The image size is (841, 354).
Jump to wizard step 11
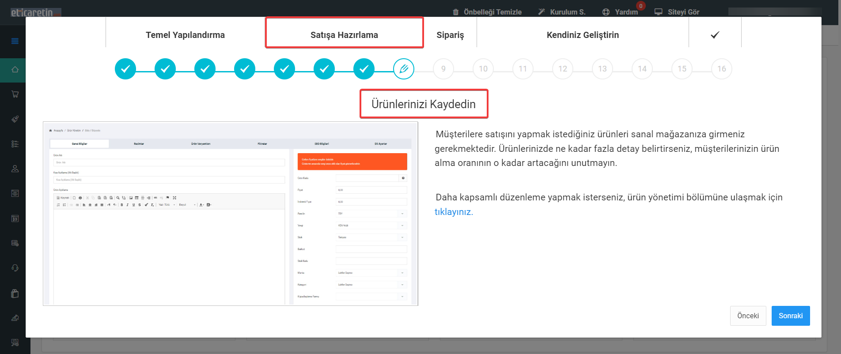coord(523,69)
